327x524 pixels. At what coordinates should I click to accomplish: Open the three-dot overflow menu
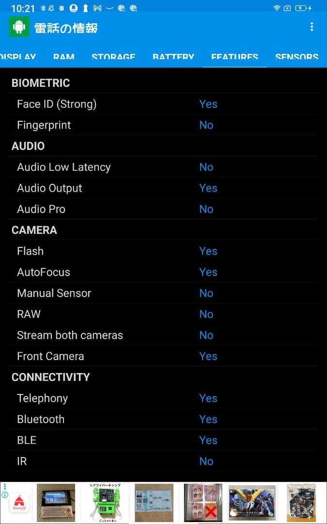coord(311,27)
